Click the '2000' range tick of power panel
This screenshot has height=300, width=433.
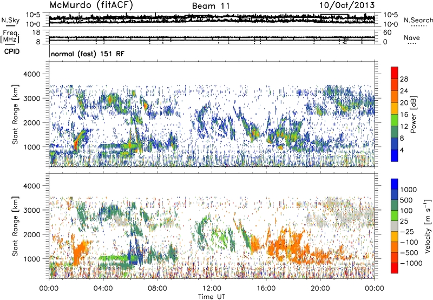coord(33,122)
